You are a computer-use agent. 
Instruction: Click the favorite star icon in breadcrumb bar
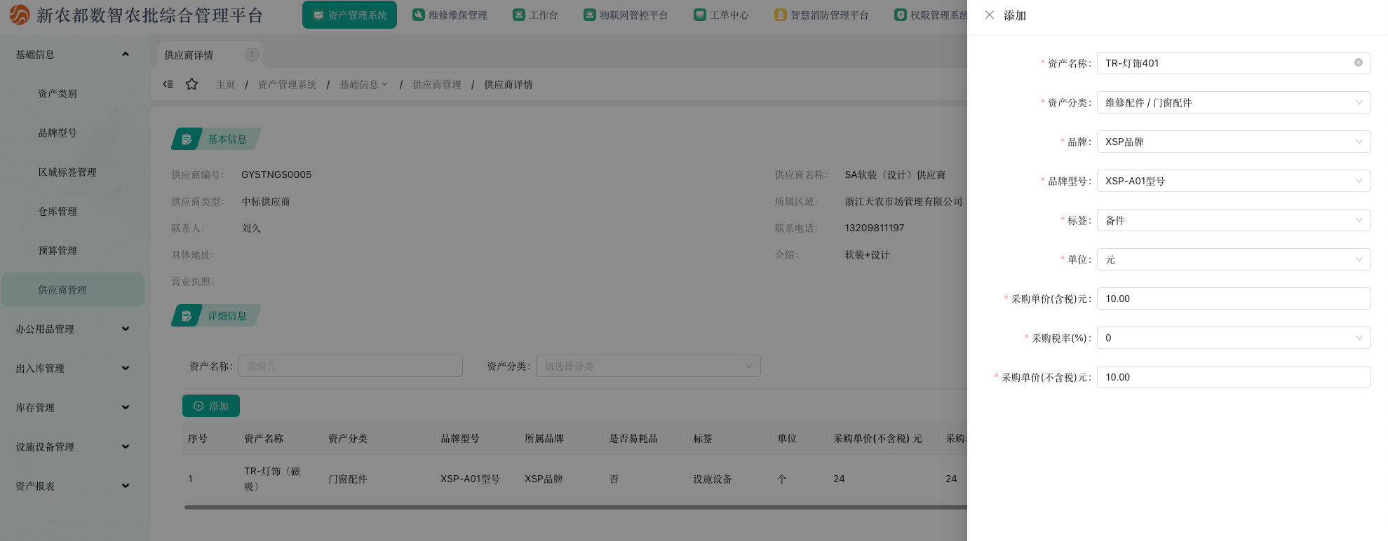click(191, 84)
